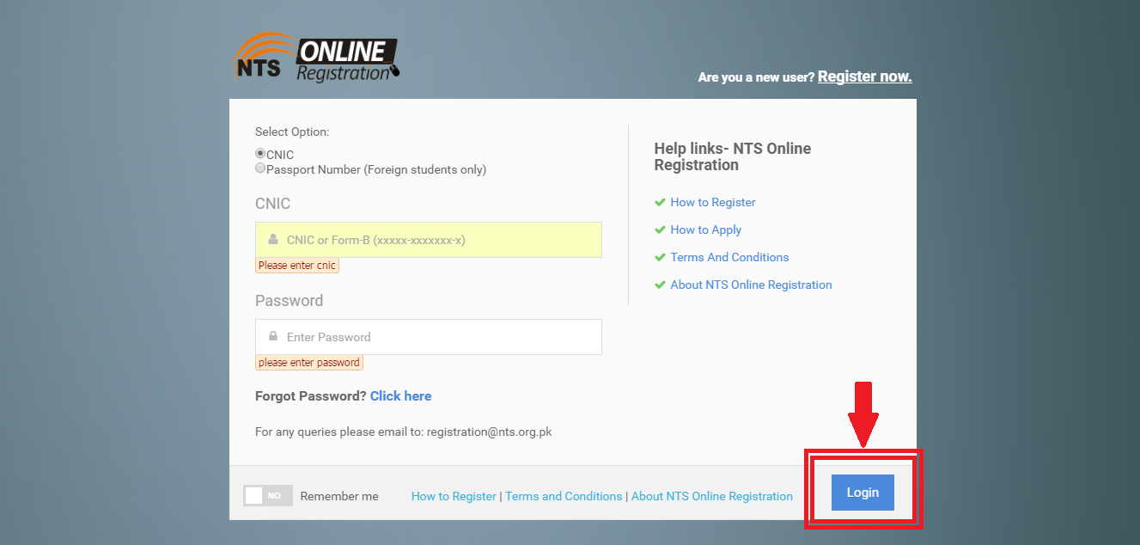Viewport: 1140px width, 545px height.
Task: Select the CNIC radio option
Action: click(x=260, y=154)
